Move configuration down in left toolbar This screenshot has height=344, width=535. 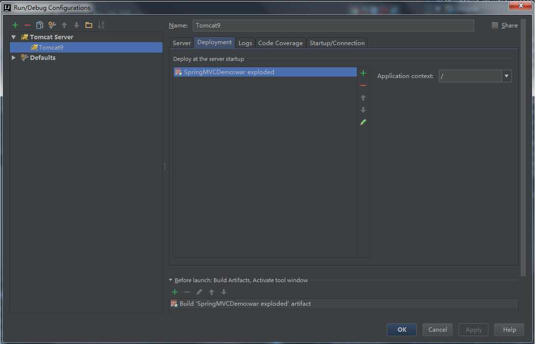point(77,25)
